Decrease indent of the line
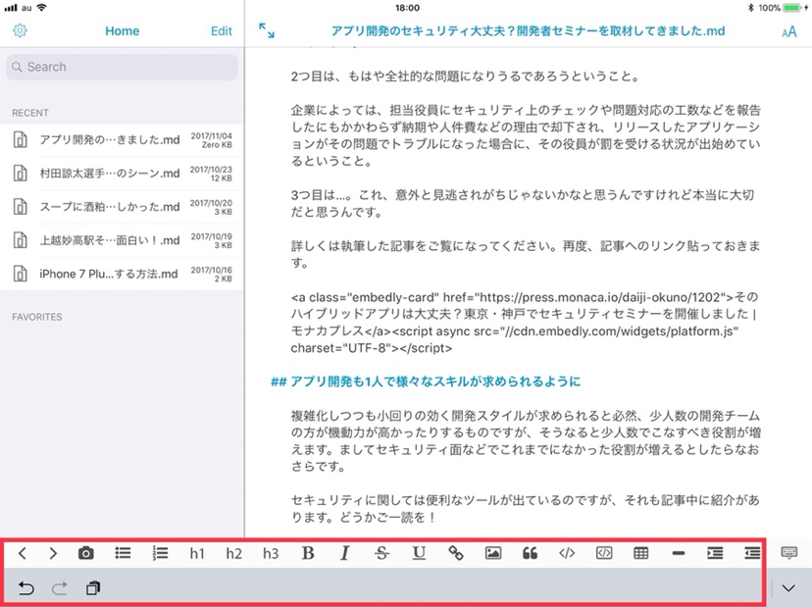The image size is (812, 608). pyautogui.click(x=752, y=553)
